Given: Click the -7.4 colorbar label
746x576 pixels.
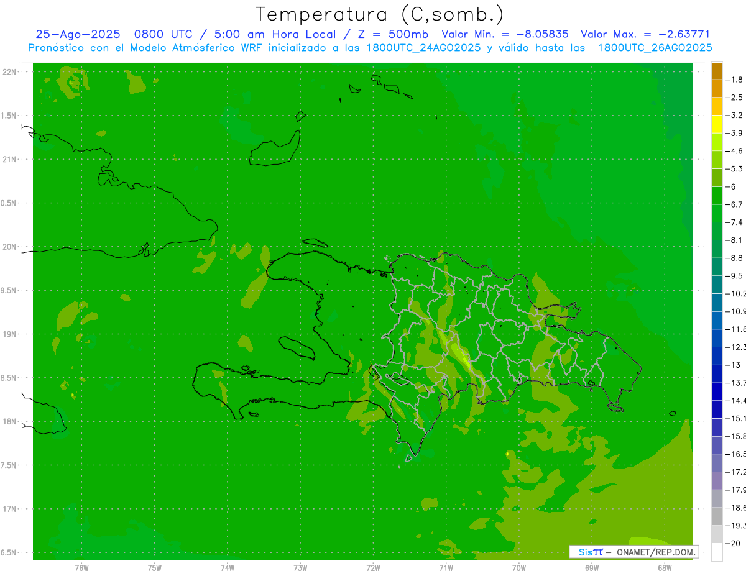Looking at the screenshot, I should coord(734,222).
